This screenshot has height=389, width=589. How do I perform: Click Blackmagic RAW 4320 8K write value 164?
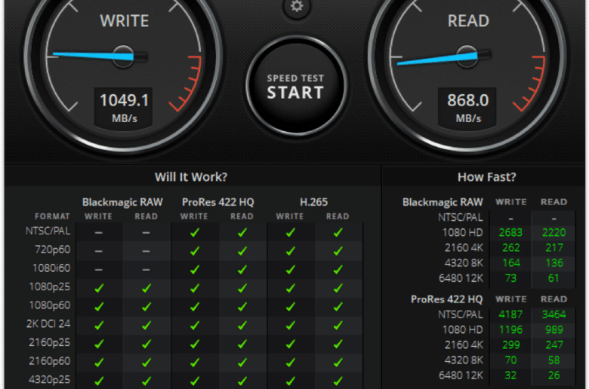coord(511,263)
